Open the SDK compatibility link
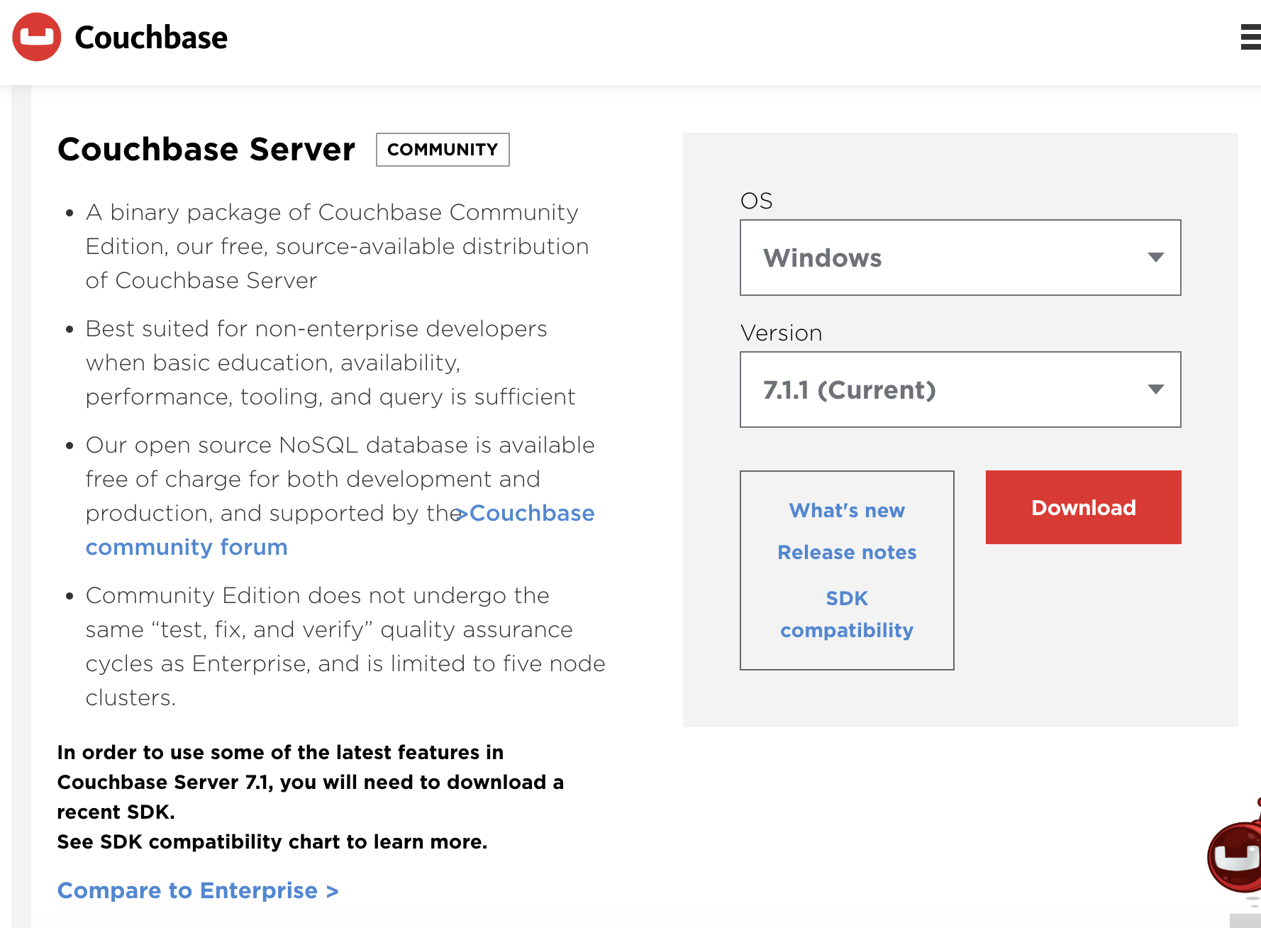 [x=847, y=614]
